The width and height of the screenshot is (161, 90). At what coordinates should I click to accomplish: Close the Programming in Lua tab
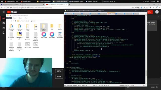click(21, 4)
